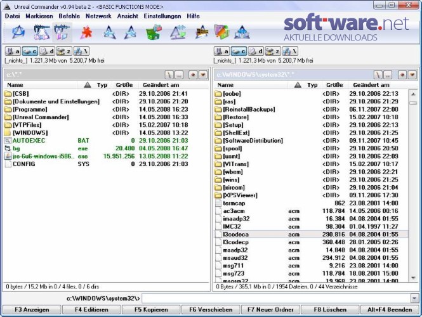
Task: Select drive c in left panel
Action: coord(30,51)
